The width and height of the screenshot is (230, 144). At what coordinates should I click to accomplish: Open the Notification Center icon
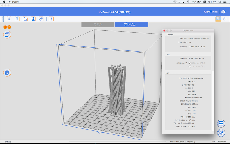(x=225, y=2)
